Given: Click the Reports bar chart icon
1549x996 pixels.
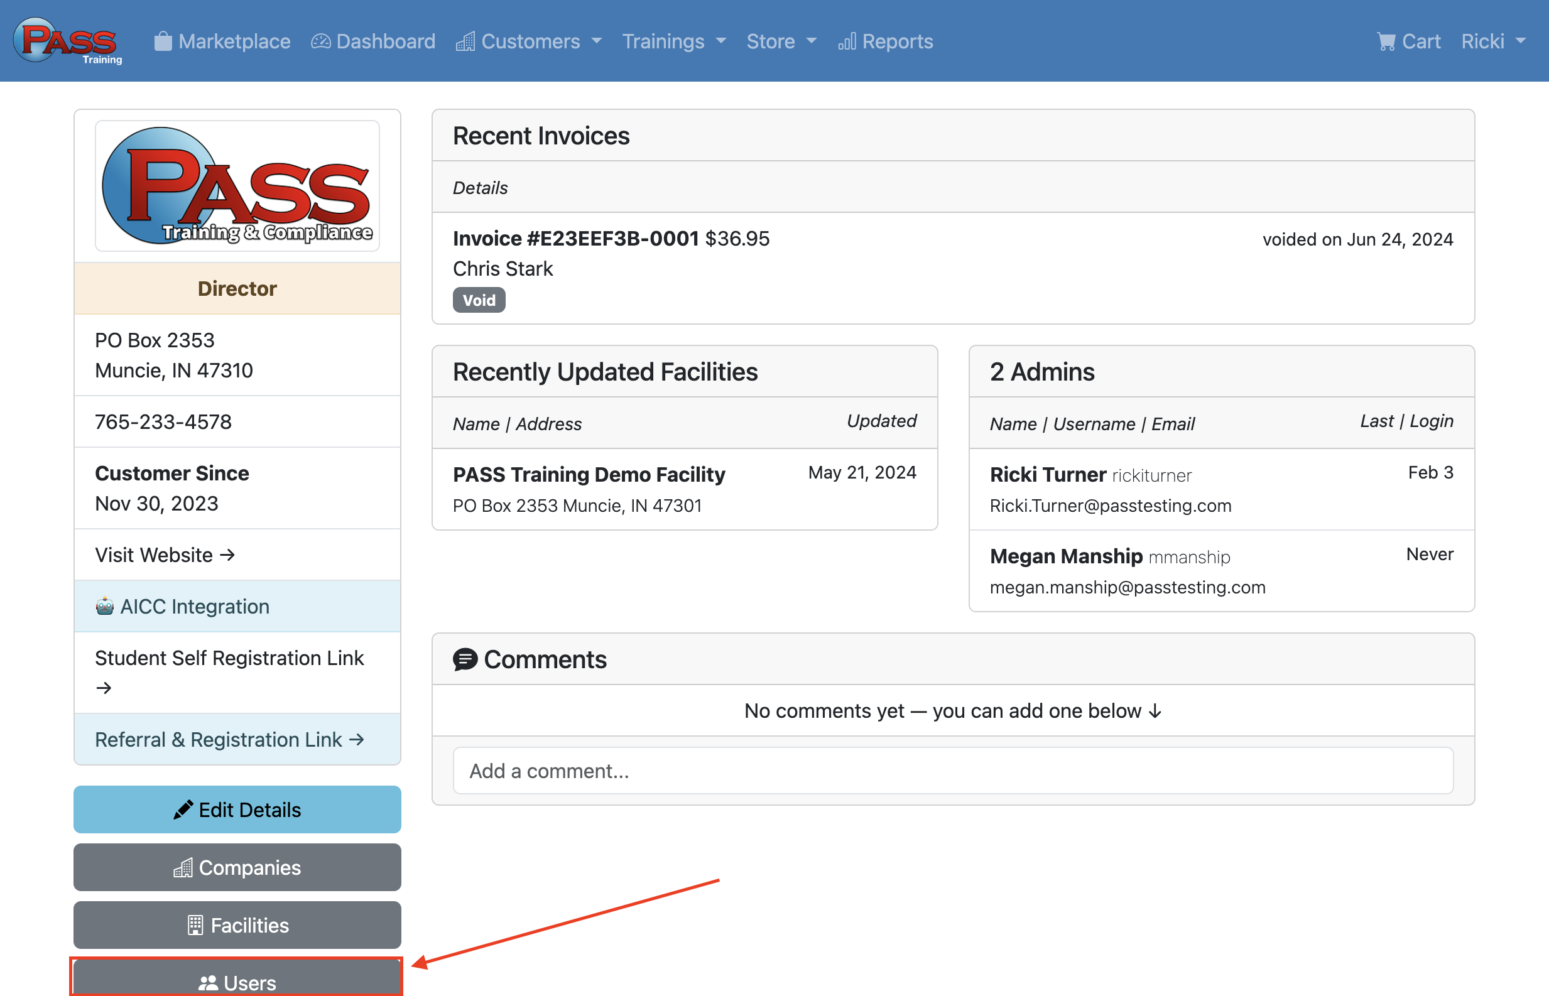Looking at the screenshot, I should point(847,41).
